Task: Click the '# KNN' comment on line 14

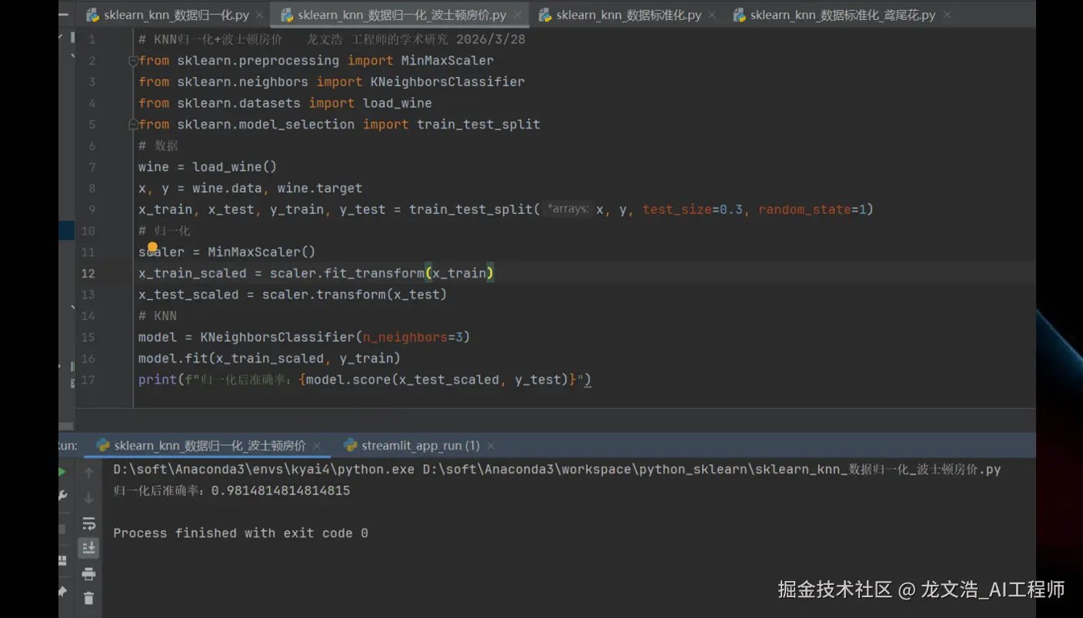Action: click(158, 316)
